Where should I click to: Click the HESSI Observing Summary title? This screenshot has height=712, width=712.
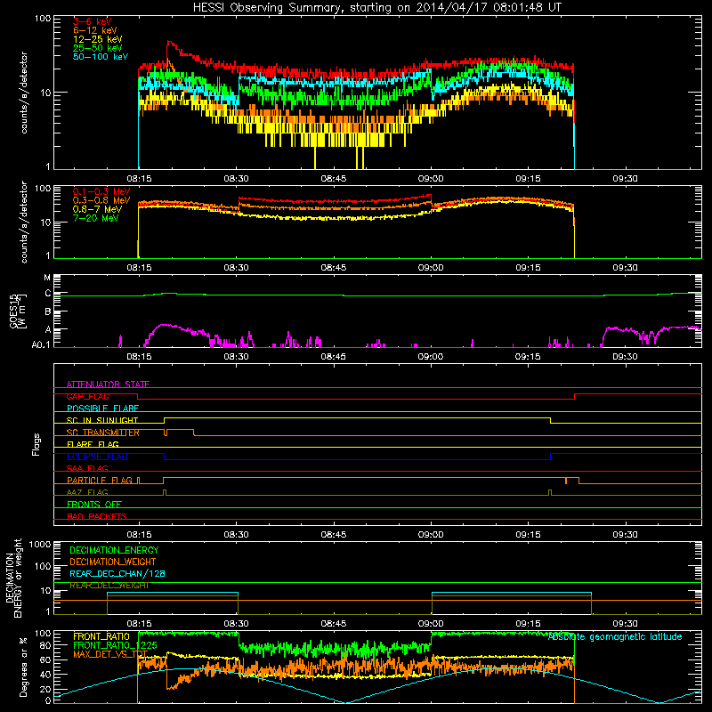(376, 8)
